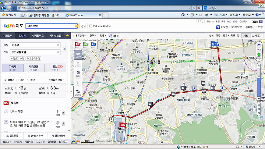Select the blue 도착 arrival flag tool
Viewport: 265px width, 149px height.
(93, 45)
